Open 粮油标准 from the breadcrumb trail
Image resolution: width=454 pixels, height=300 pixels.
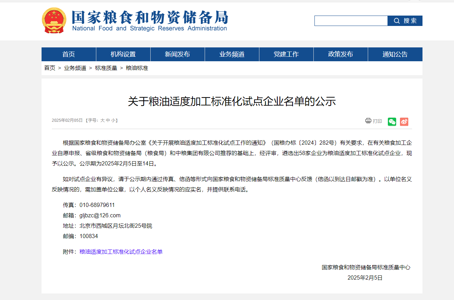(x=136, y=68)
